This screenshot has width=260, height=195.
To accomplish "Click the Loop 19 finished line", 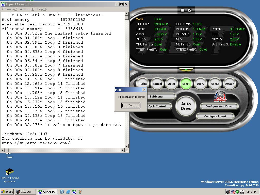I will click(x=46, y=120).
